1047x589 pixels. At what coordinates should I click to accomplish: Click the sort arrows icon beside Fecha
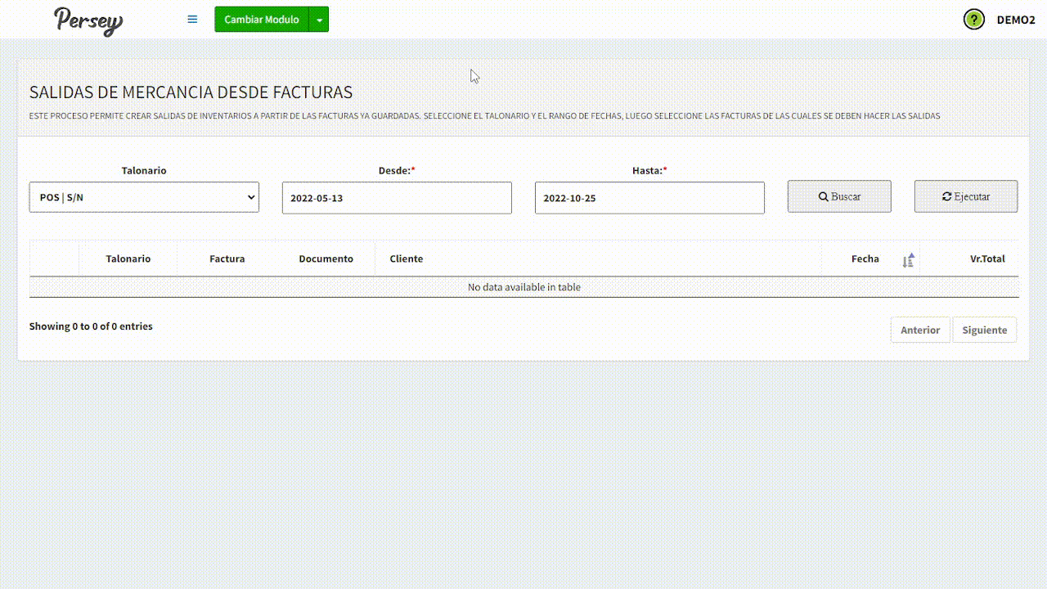[x=908, y=260]
